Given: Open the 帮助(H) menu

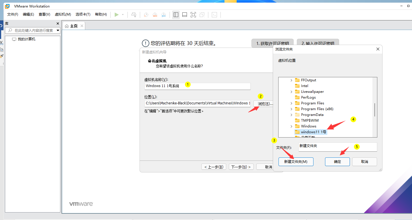Looking at the screenshot, I should (101, 14).
